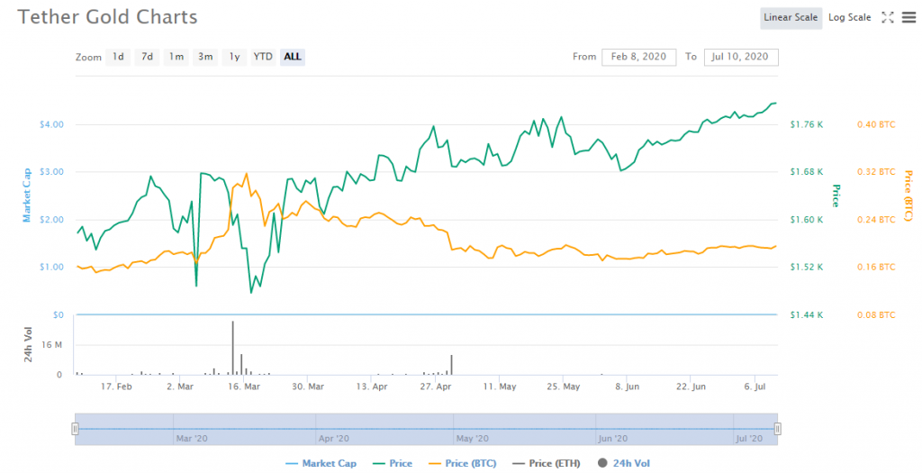Image resolution: width=922 pixels, height=473 pixels.
Task: Show the Price (ETH) series
Action: pyautogui.click(x=546, y=463)
